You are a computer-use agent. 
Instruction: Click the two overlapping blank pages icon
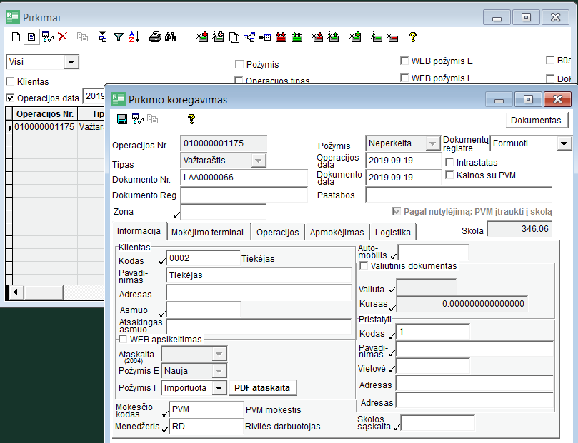234,37
